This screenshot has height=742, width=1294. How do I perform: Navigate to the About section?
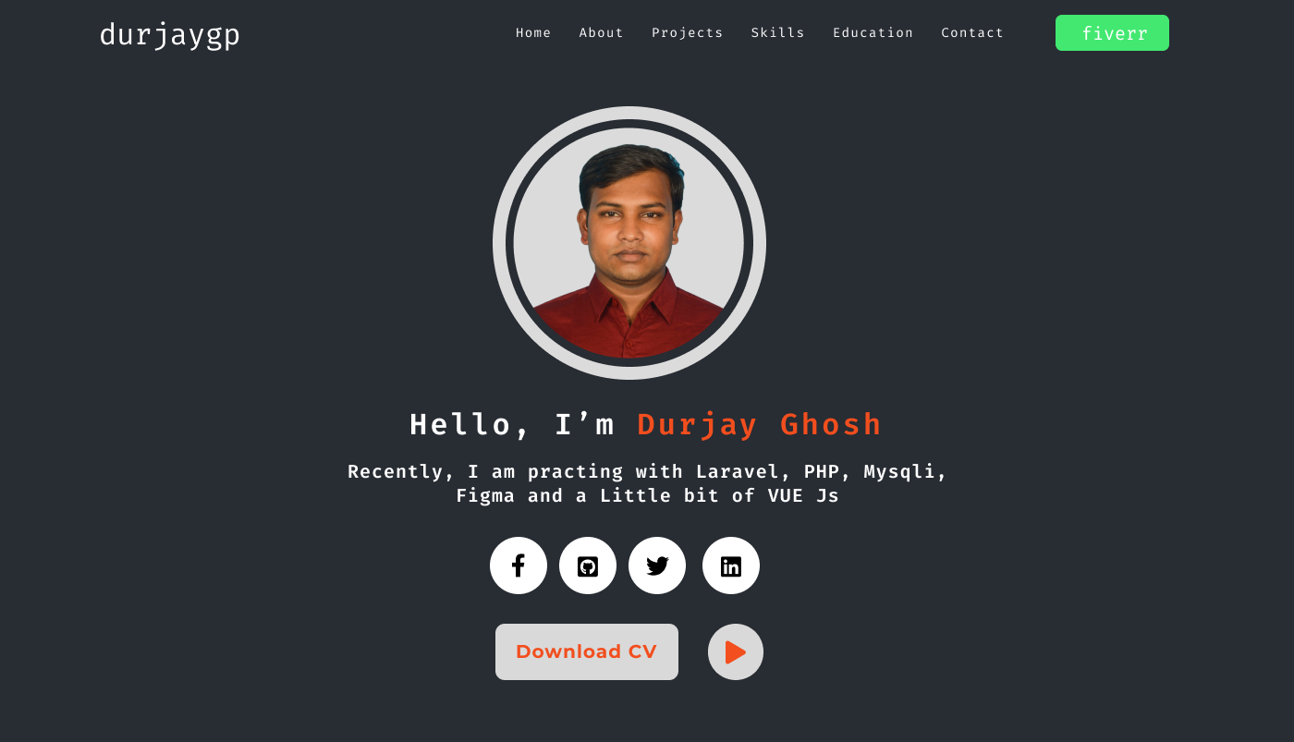click(602, 33)
